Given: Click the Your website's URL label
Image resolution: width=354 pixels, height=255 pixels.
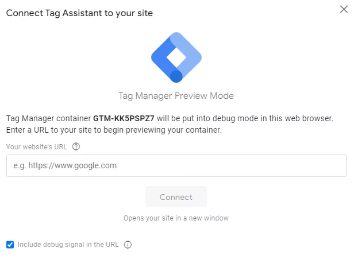Looking at the screenshot, I should point(36,147).
